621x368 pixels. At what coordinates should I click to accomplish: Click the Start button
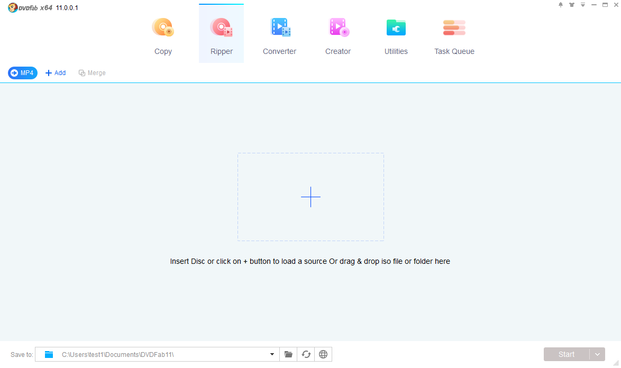click(567, 354)
